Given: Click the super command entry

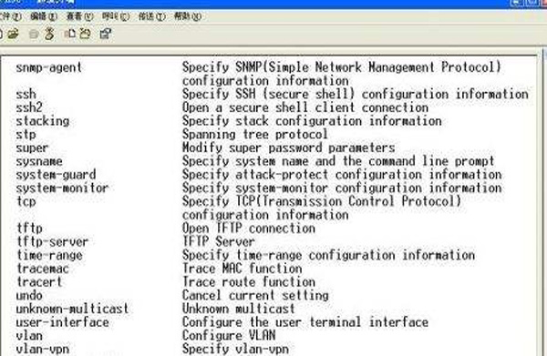Looking at the screenshot, I should tap(32, 148).
